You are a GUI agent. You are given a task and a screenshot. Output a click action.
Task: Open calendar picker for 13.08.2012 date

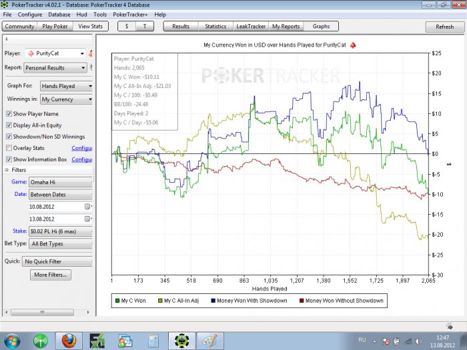[x=87, y=219]
